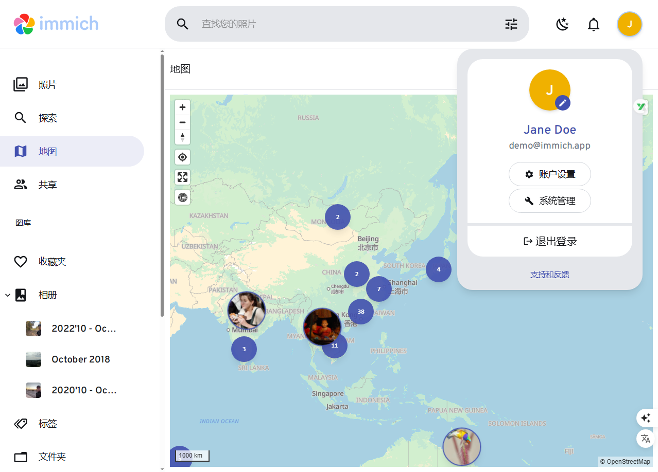Enter fullscreen map mode
The height and width of the screenshot is (472, 658).
point(182,177)
